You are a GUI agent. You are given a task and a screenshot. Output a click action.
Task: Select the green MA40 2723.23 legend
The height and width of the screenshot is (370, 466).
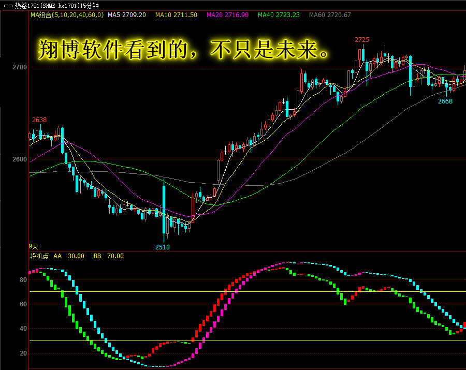pyautogui.click(x=279, y=15)
